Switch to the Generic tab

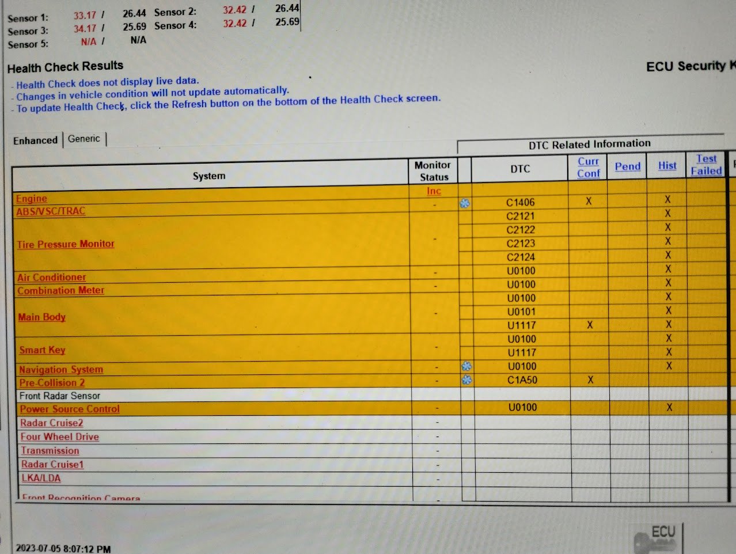coord(84,139)
